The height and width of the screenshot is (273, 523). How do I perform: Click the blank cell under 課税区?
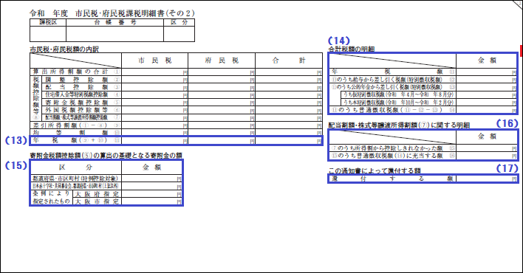(x=48, y=34)
